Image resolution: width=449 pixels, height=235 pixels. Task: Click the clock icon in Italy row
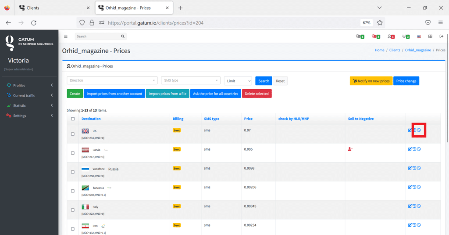419,206
